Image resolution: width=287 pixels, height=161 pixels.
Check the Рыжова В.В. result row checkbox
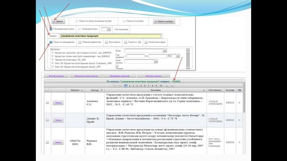point(48,142)
